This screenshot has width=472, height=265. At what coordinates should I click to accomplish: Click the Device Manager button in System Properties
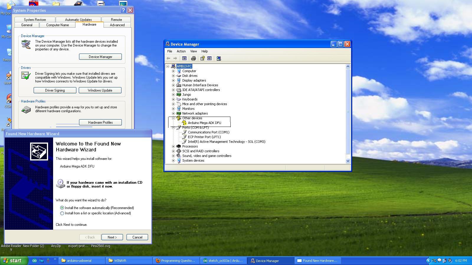click(100, 57)
